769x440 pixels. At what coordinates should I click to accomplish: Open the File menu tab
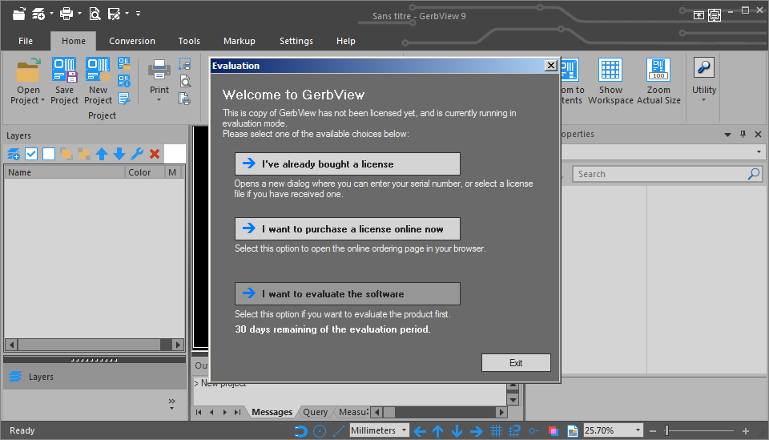[x=26, y=41]
